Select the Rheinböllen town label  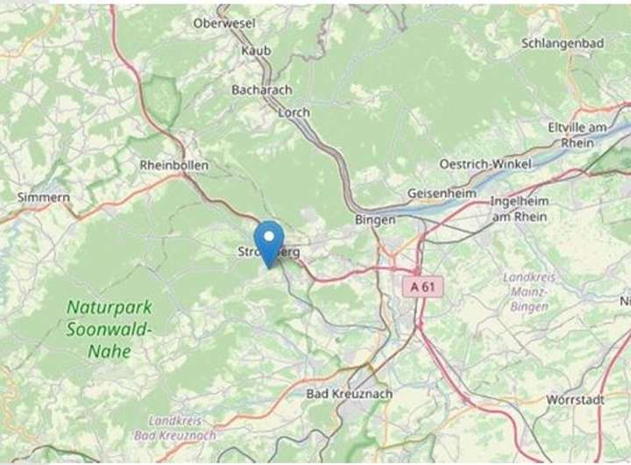click(x=174, y=165)
